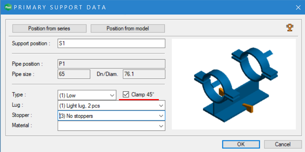This screenshot has width=305, height=152.
Task: Close the Primary Support Data dialog
Action: click(x=298, y=7)
